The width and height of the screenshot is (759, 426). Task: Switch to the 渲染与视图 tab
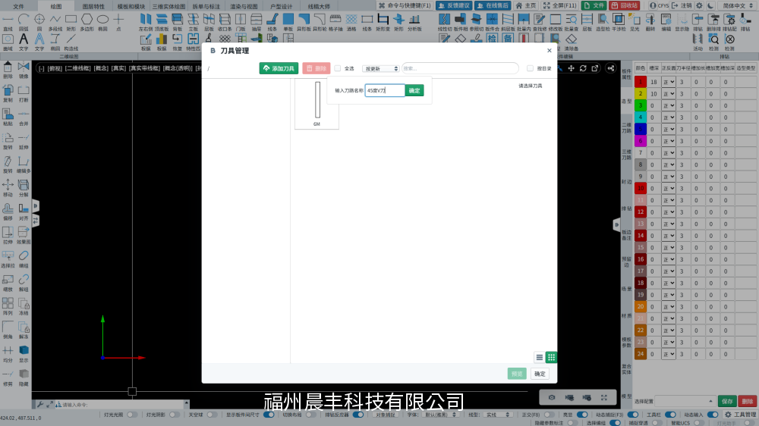[244, 6]
